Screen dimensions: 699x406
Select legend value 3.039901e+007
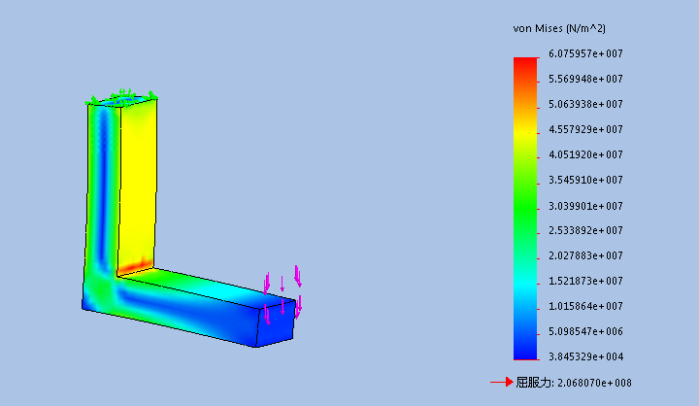[585, 206]
